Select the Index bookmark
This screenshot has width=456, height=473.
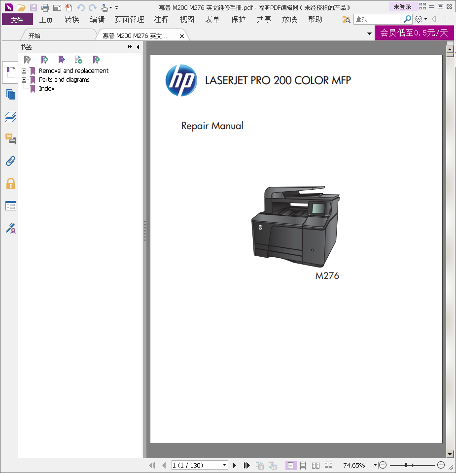click(x=46, y=89)
